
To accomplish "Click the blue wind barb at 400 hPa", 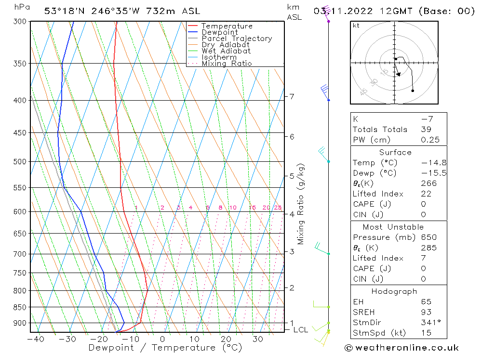I will point(325,93).
